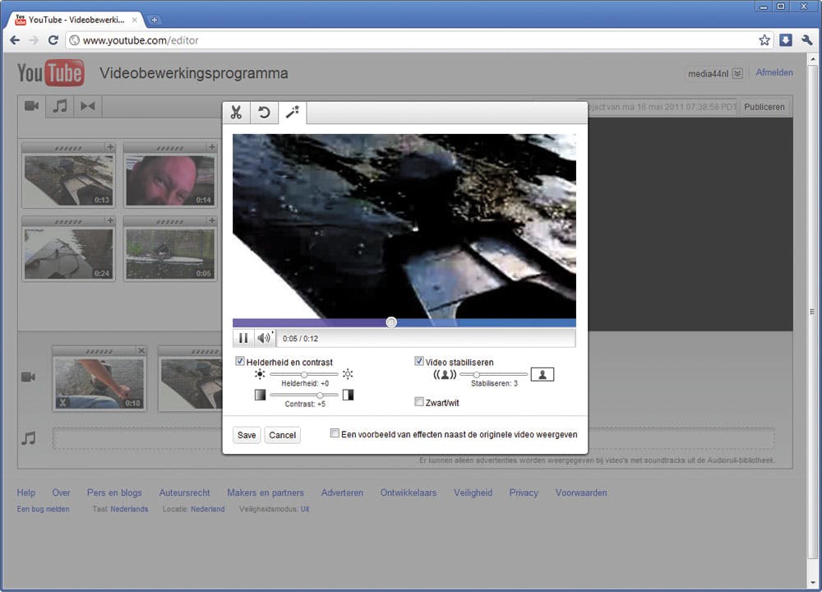
Task: Mute the preview volume speaker icon
Action: [264, 338]
